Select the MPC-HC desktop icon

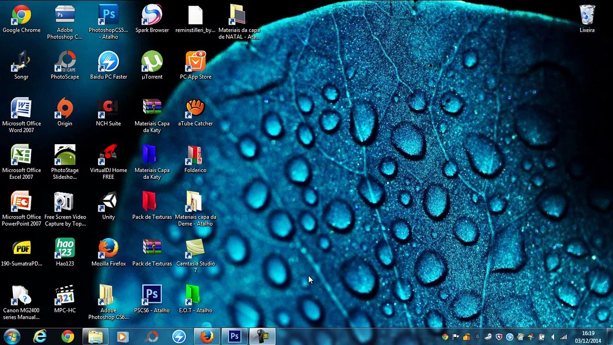coord(65,299)
